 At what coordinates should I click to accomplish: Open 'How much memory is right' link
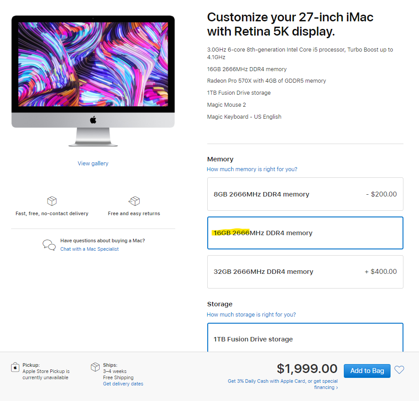(x=252, y=169)
